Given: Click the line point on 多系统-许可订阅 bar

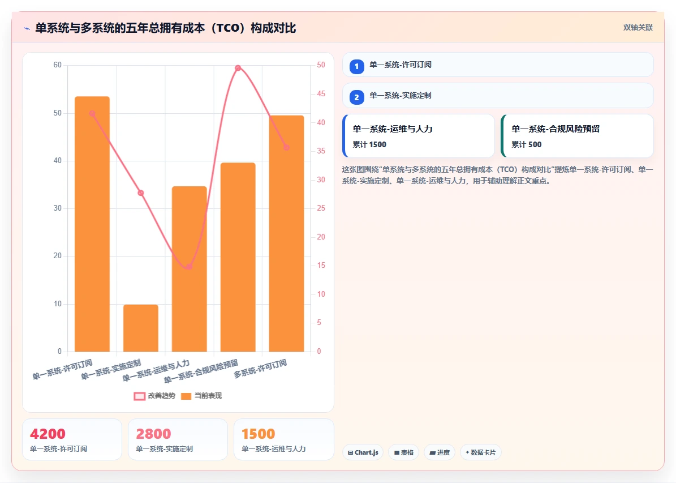Looking at the screenshot, I should coord(287,147).
